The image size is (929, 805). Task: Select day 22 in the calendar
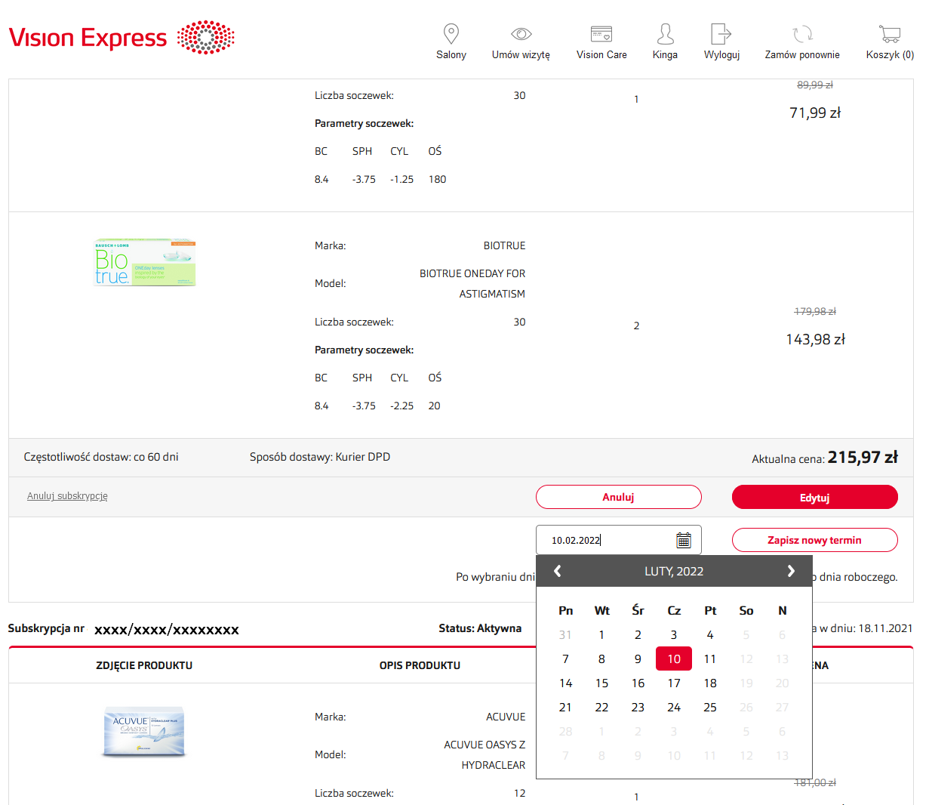tap(601, 708)
